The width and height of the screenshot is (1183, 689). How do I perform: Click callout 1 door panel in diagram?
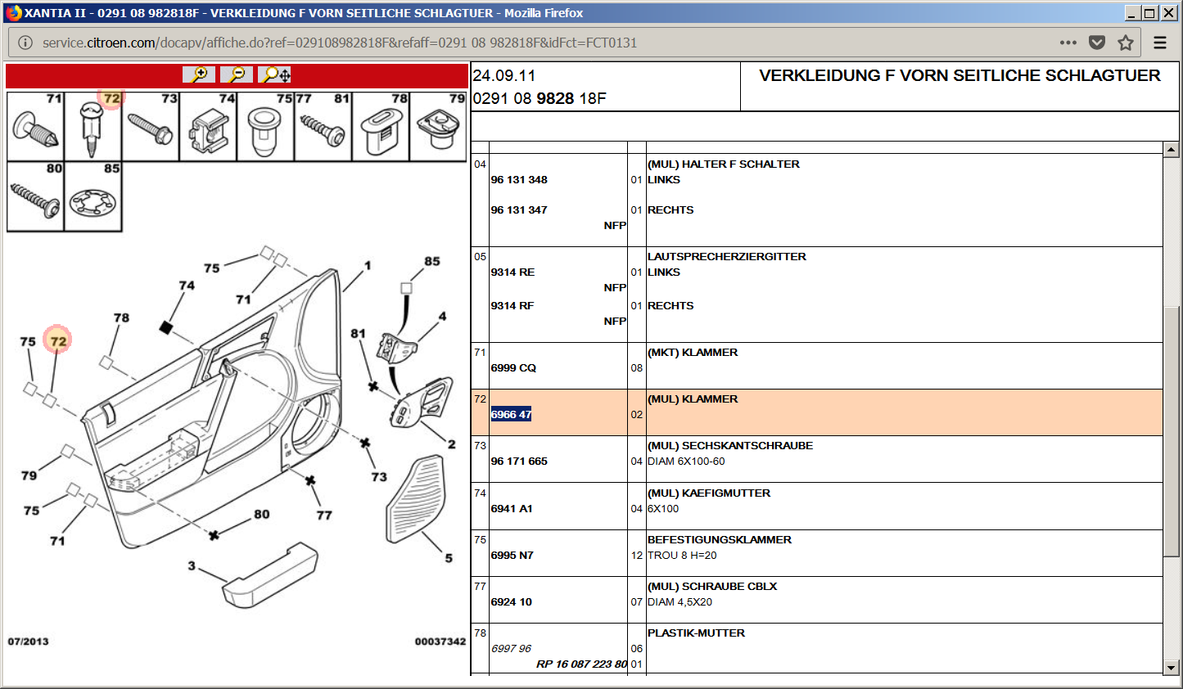coord(368,265)
